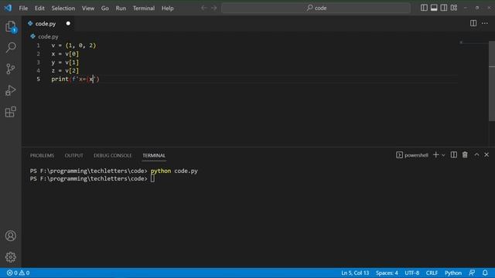This screenshot has height=278, width=495.
Task: Open the File menu
Action: 23,8
